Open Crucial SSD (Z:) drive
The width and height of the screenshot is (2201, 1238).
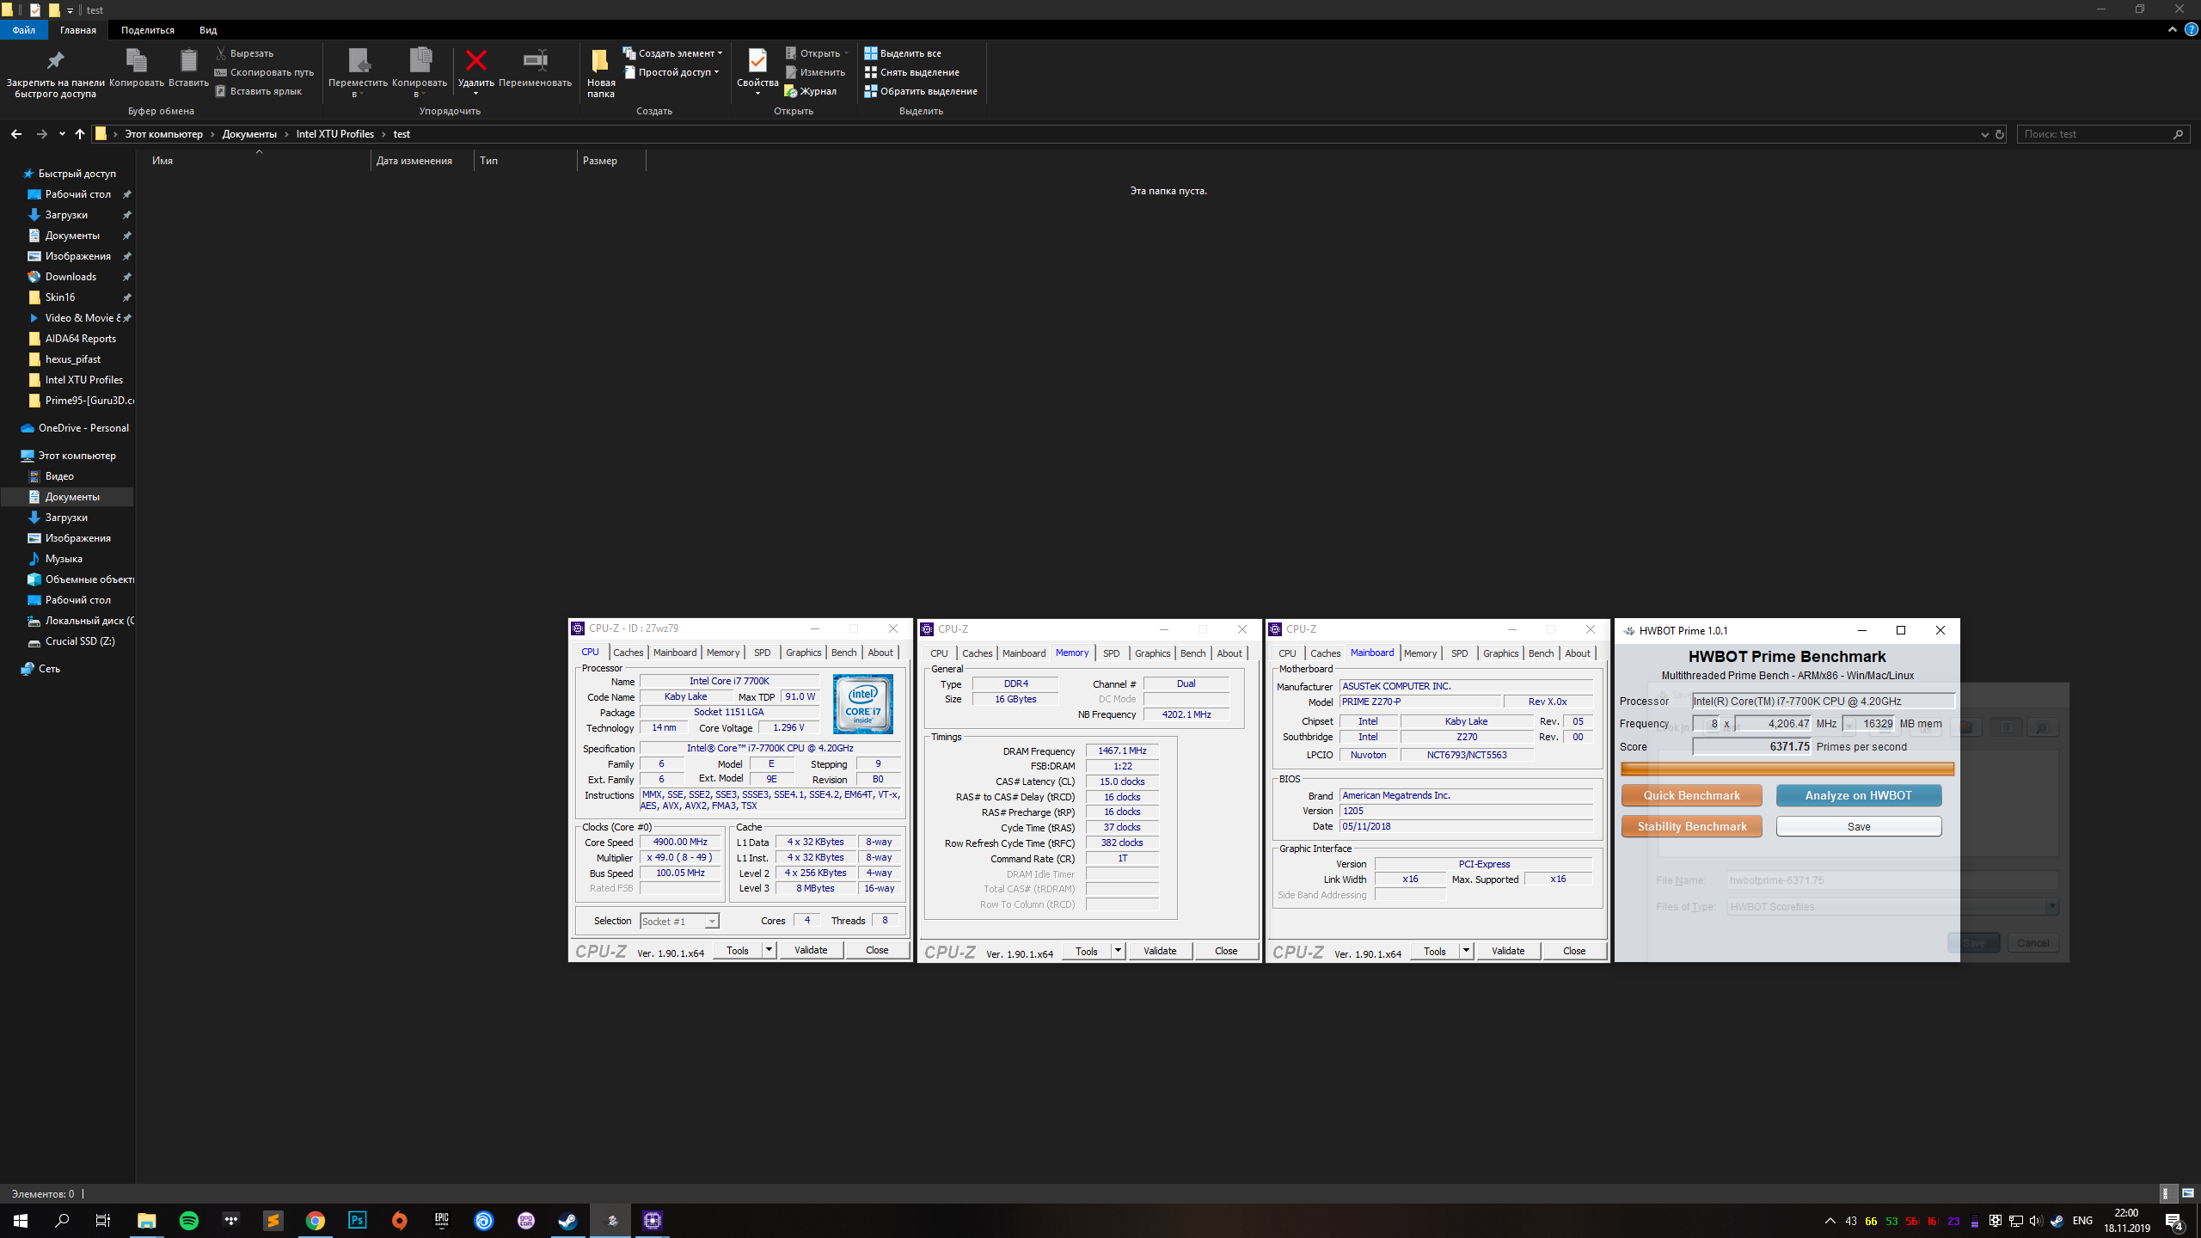[x=80, y=641]
